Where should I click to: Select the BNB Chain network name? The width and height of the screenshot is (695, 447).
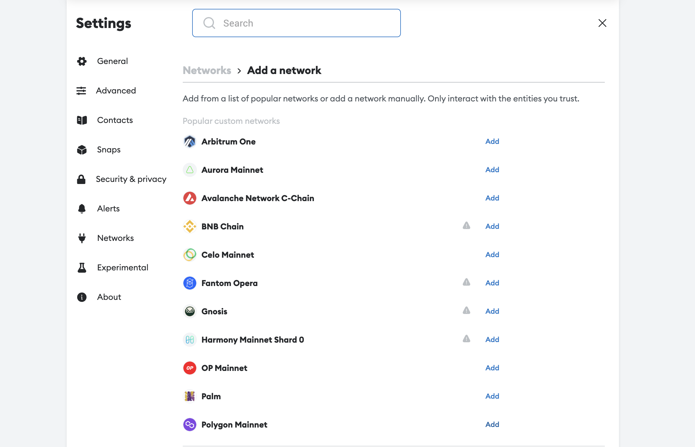(x=223, y=226)
